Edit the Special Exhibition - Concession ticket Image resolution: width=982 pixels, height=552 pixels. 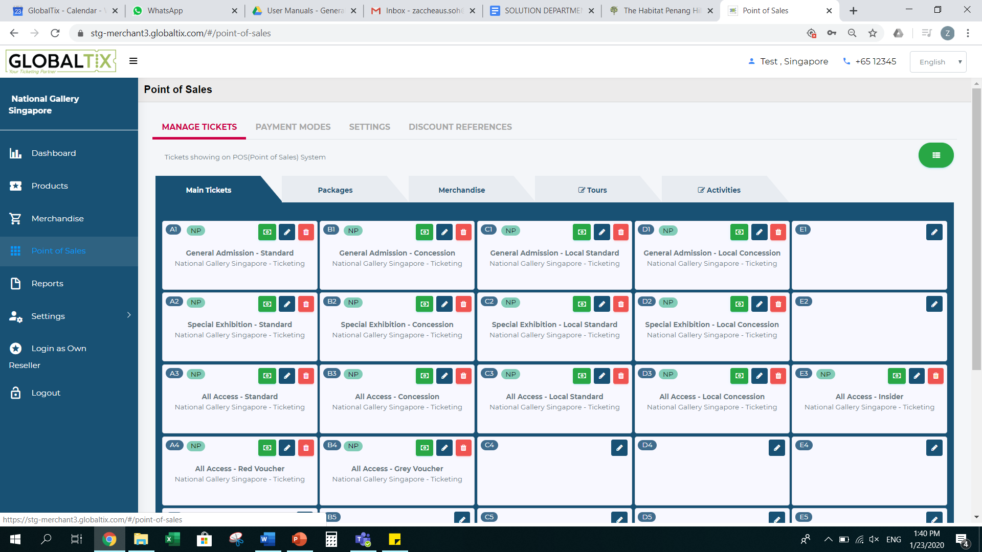coord(444,304)
